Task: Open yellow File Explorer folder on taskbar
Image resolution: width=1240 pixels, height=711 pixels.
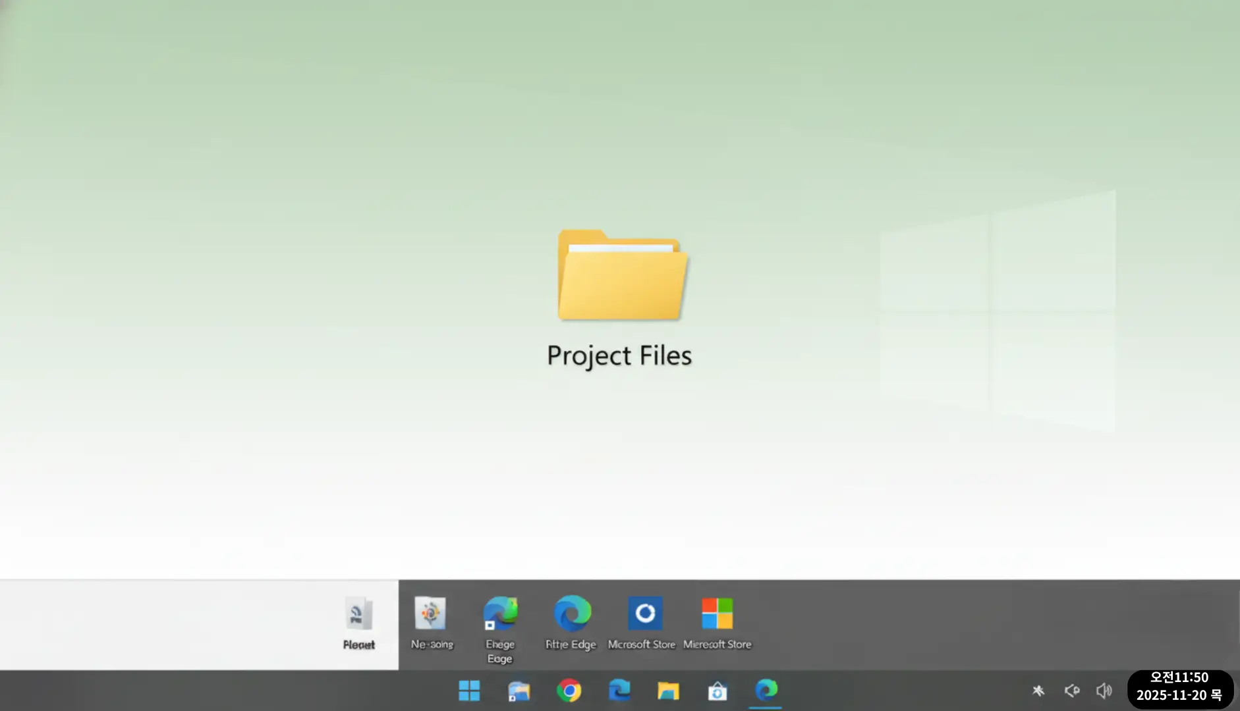Action: [667, 691]
